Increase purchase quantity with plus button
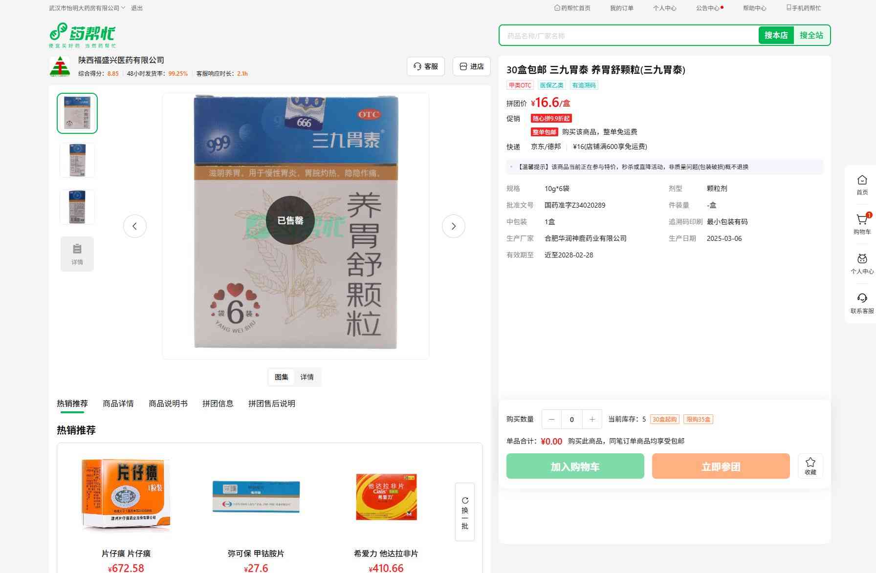This screenshot has width=876, height=573. 592,419
